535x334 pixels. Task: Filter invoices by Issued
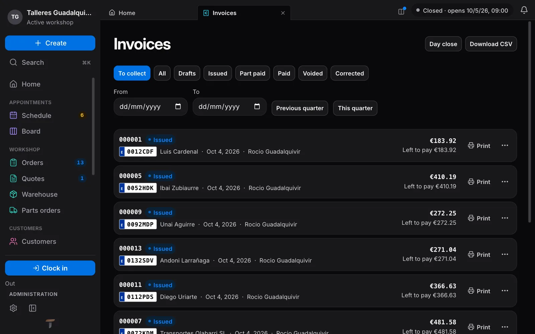pyautogui.click(x=218, y=73)
